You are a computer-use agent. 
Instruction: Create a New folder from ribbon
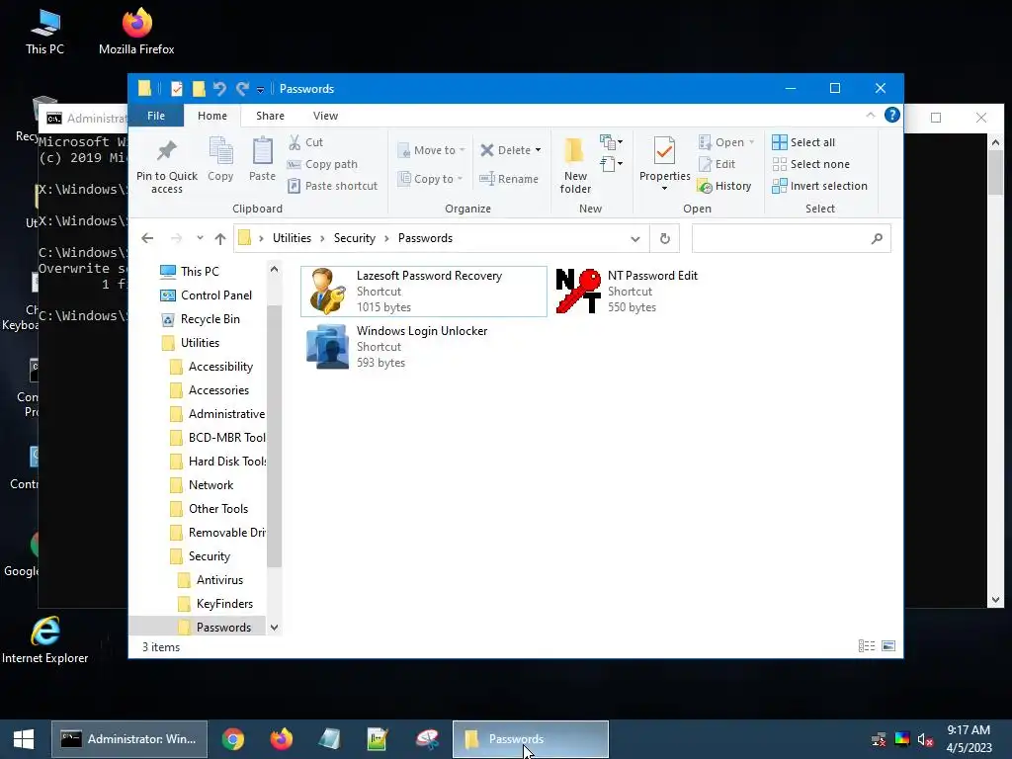tap(574, 165)
